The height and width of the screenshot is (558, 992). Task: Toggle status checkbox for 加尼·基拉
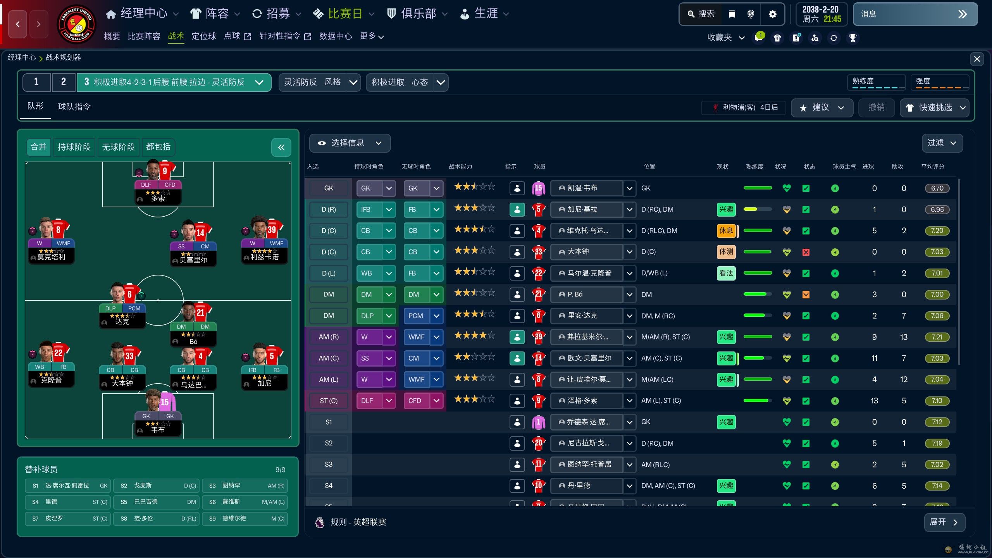pyautogui.click(x=806, y=210)
